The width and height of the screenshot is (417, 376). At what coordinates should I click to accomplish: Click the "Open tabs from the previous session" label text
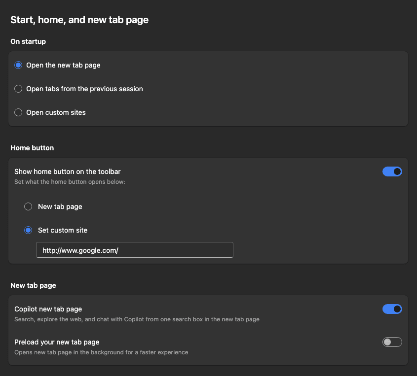84,89
